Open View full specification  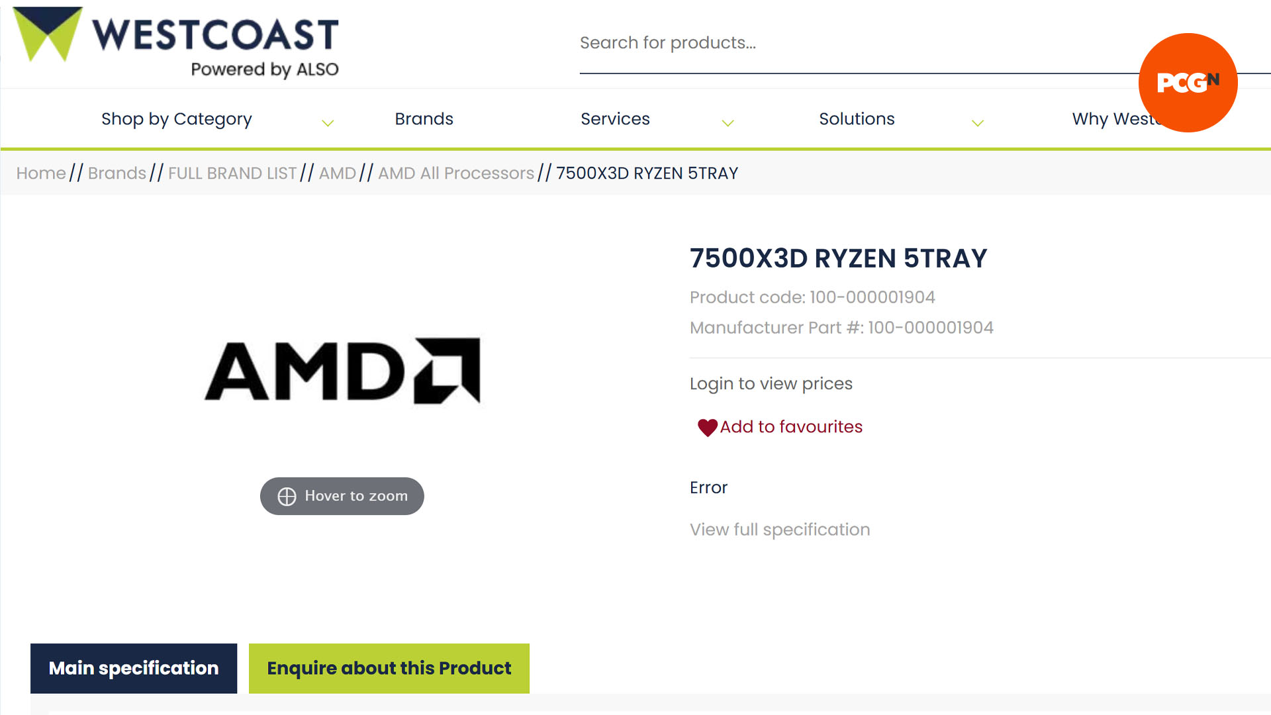click(x=779, y=529)
